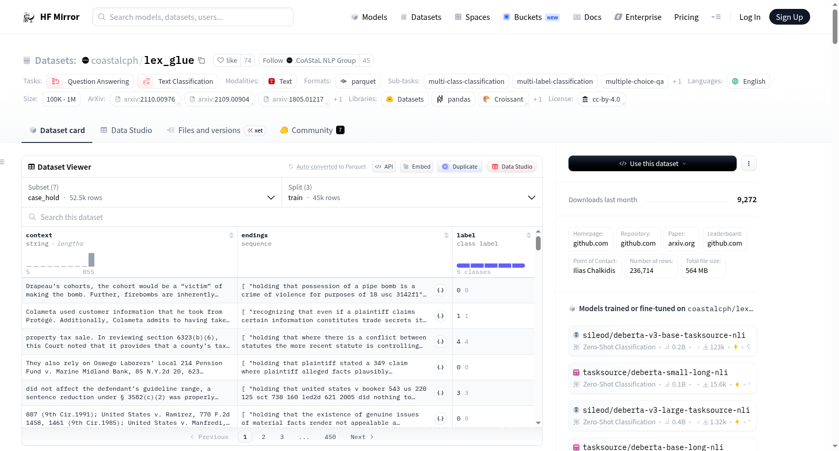
Task: Click the label class distribution bar
Action: [x=491, y=266]
